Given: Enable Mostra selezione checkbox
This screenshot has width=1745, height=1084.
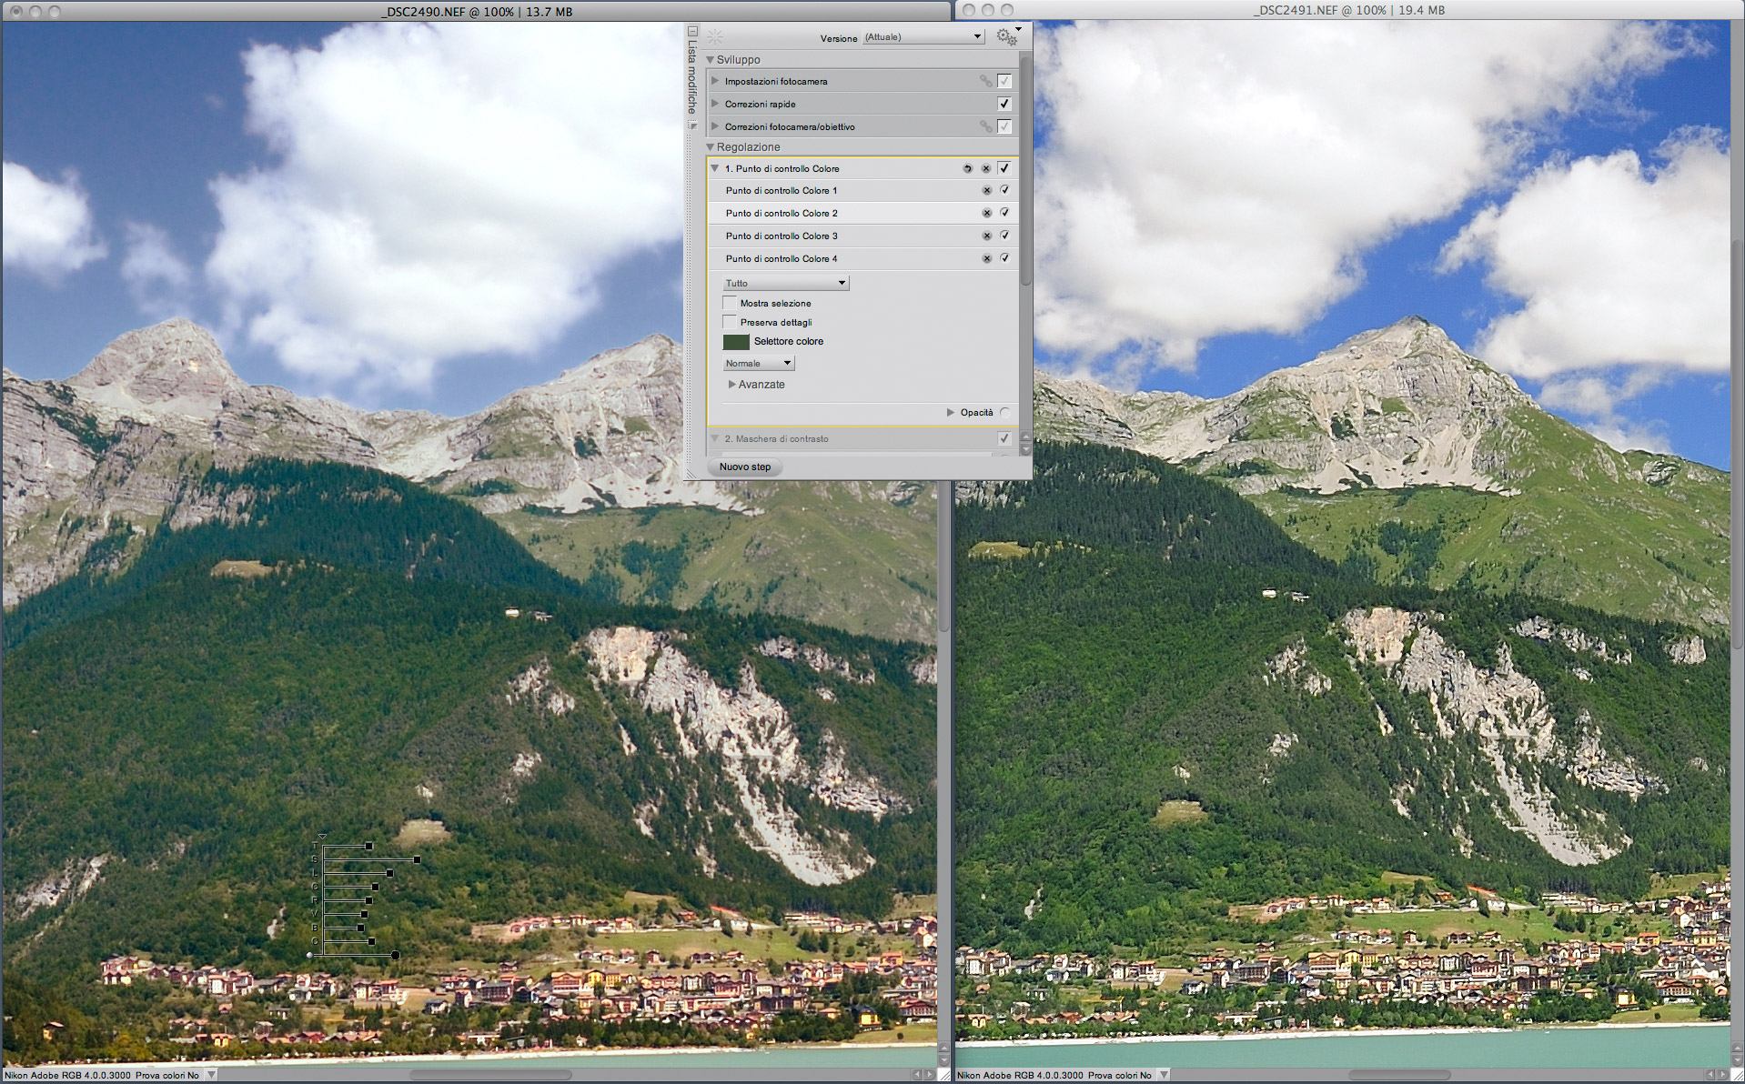Looking at the screenshot, I should click(x=730, y=303).
